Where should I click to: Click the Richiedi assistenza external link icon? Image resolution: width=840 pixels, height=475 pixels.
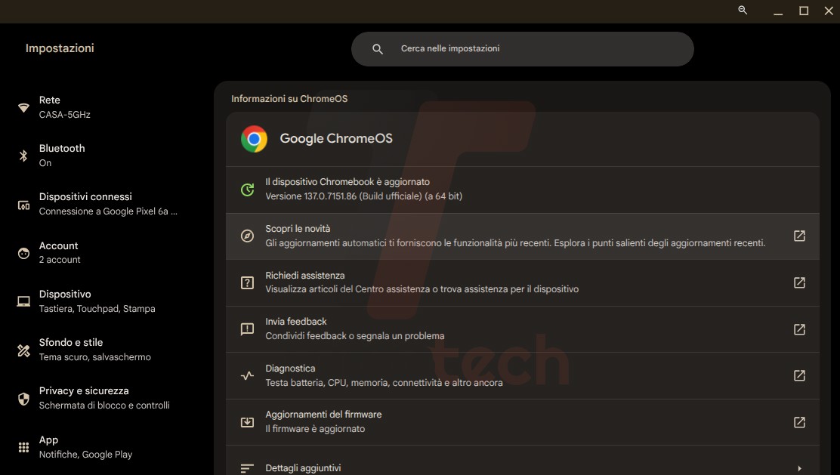click(x=798, y=282)
